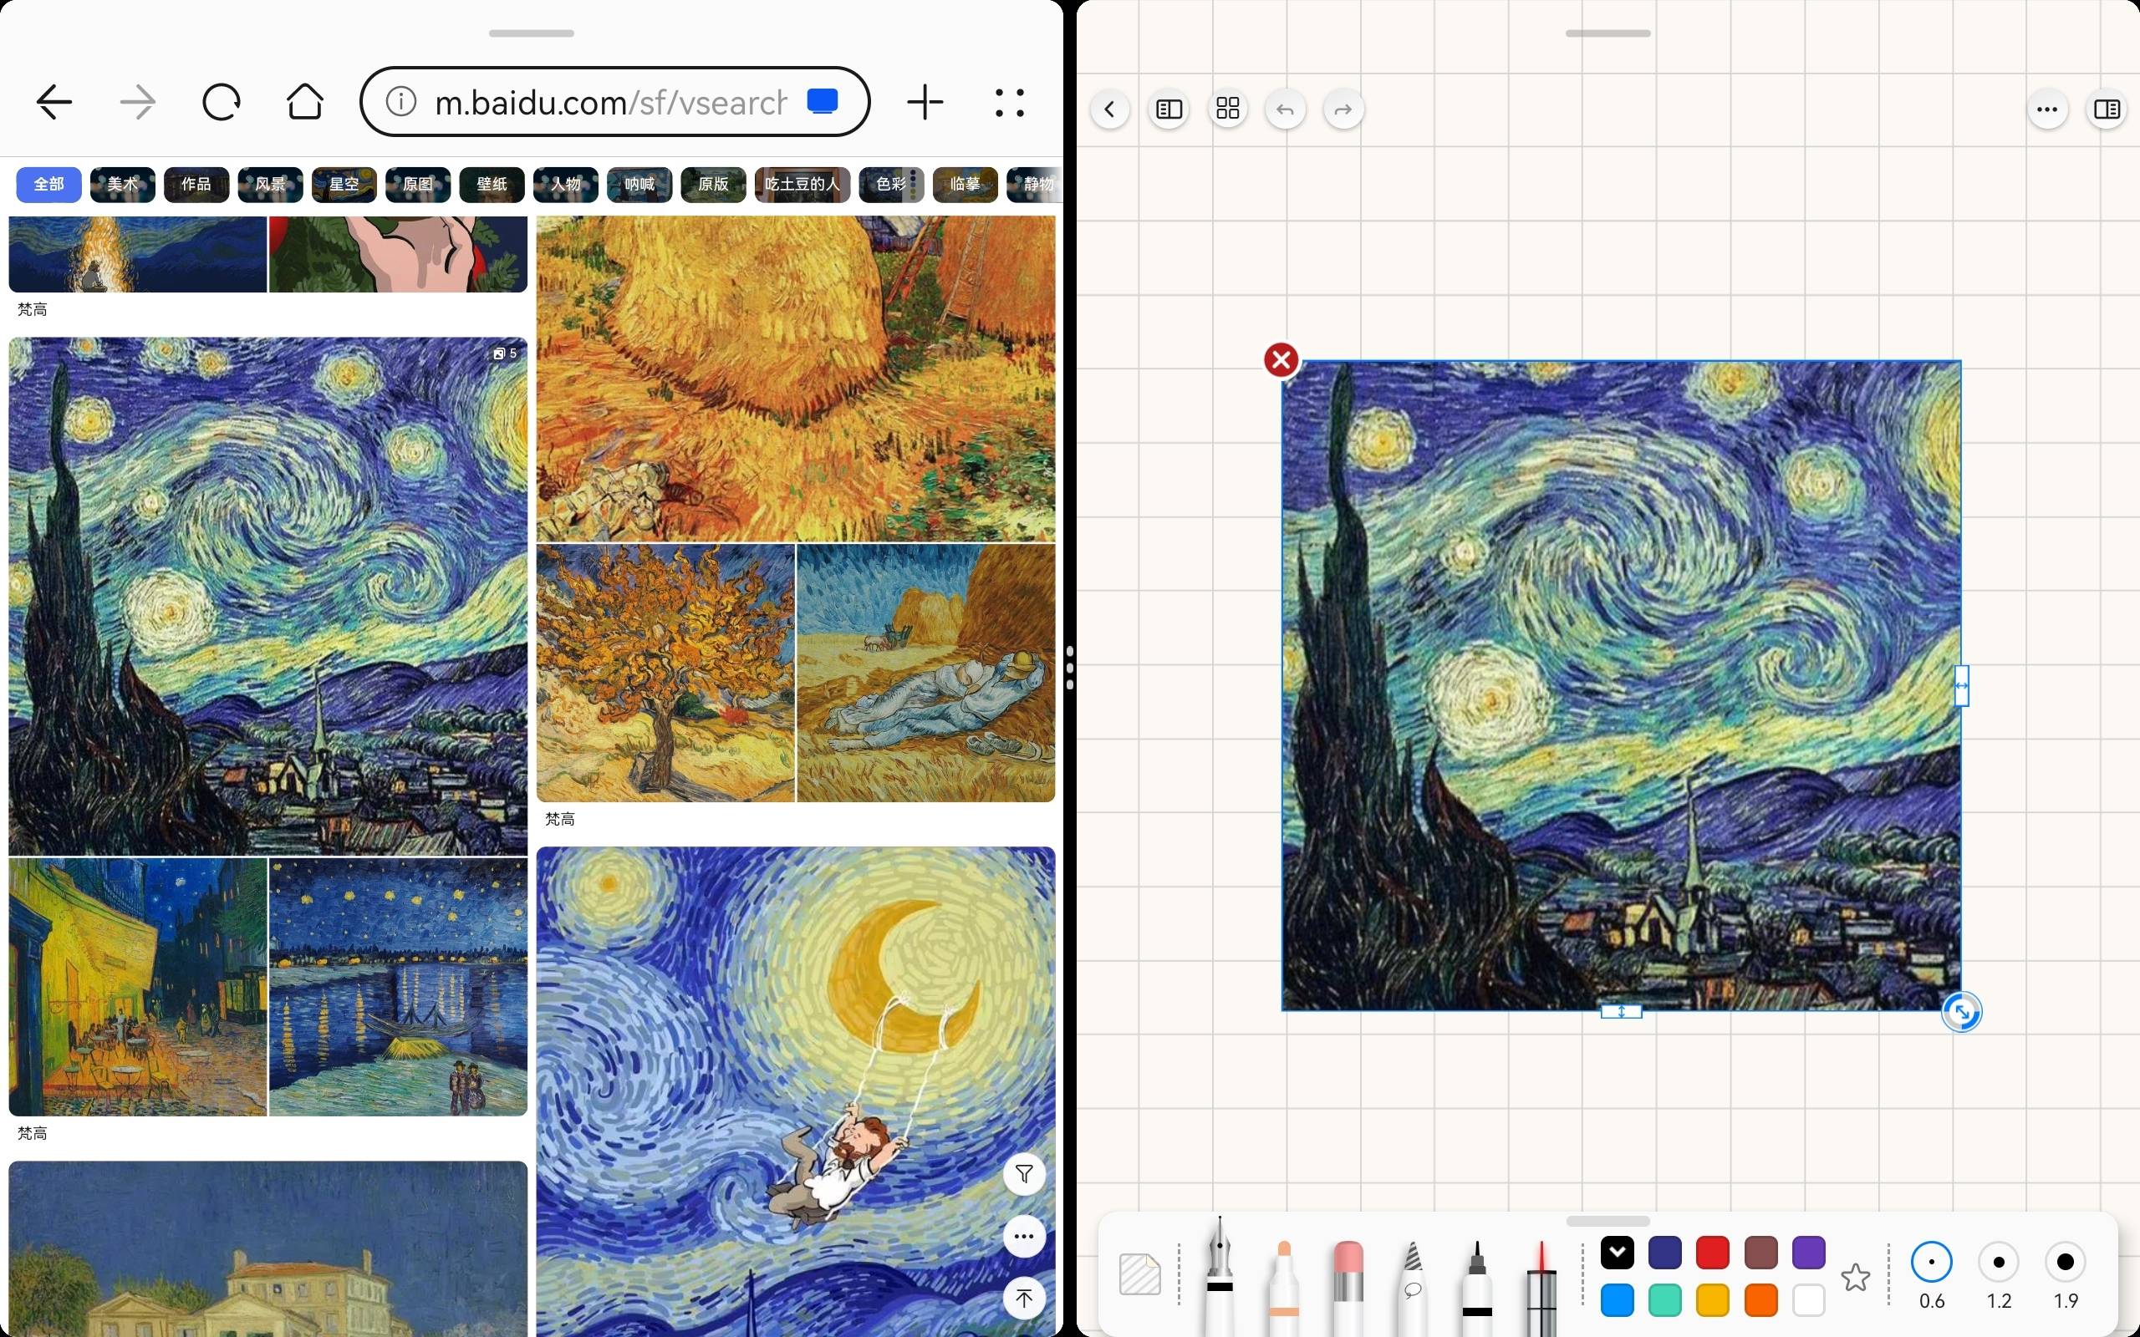The height and width of the screenshot is (1337, 2140).
Task: Select the 风景 filter tab
Action: tap(271, 184)
